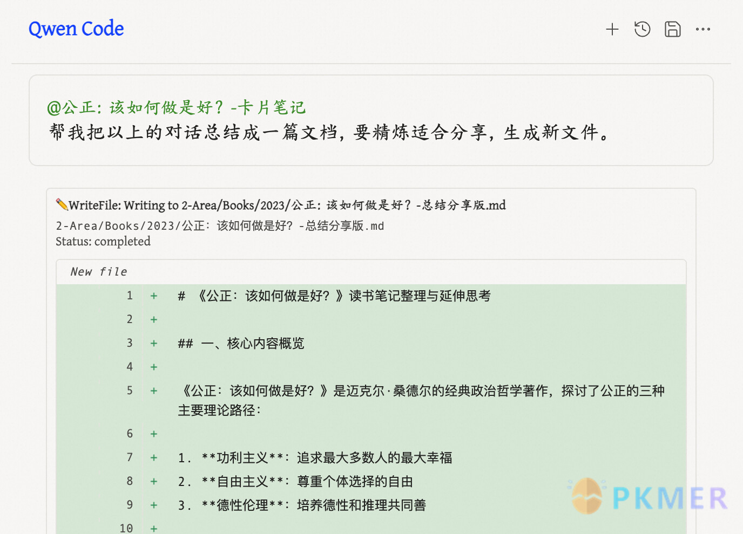Switch to the New file tab
The height and width of the screenshot is (534, 743).
click(x=99, y=271)
